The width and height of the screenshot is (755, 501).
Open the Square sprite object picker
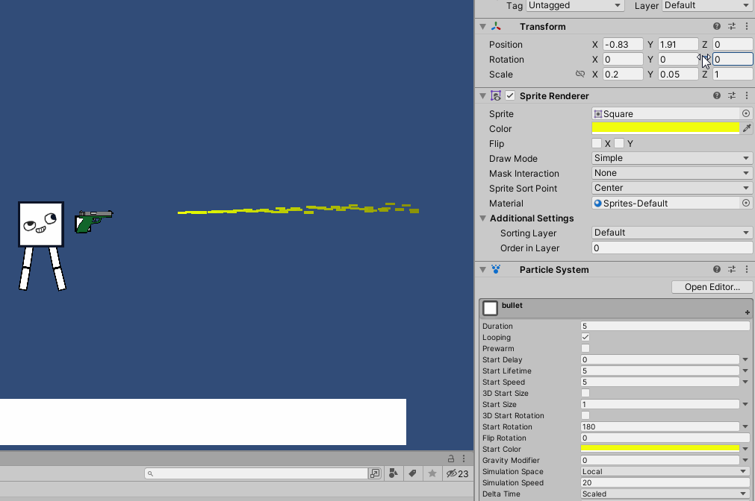click(x=745, y=113)
